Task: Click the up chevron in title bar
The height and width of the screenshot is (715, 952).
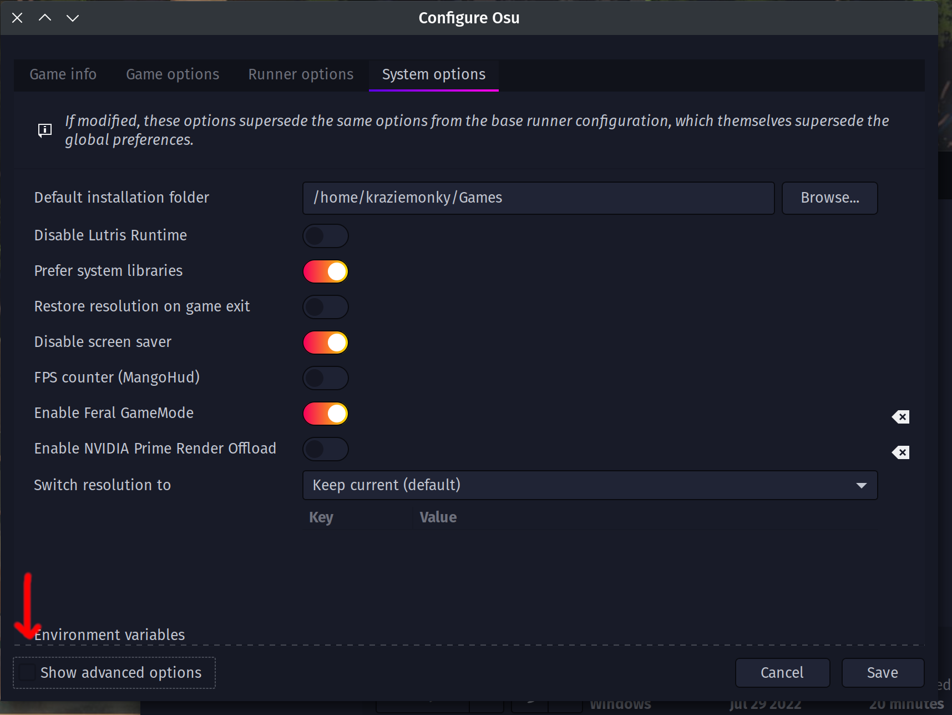Action: tap(45, 18)
